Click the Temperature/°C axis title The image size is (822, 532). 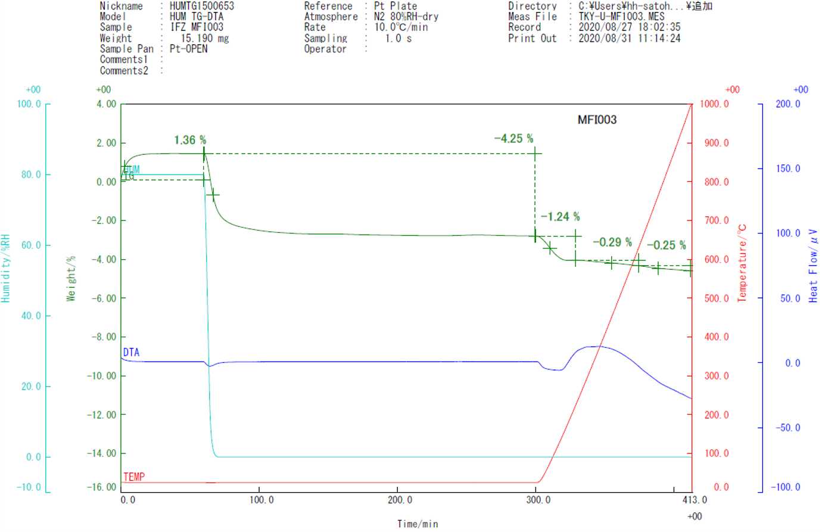coord(742,263)
